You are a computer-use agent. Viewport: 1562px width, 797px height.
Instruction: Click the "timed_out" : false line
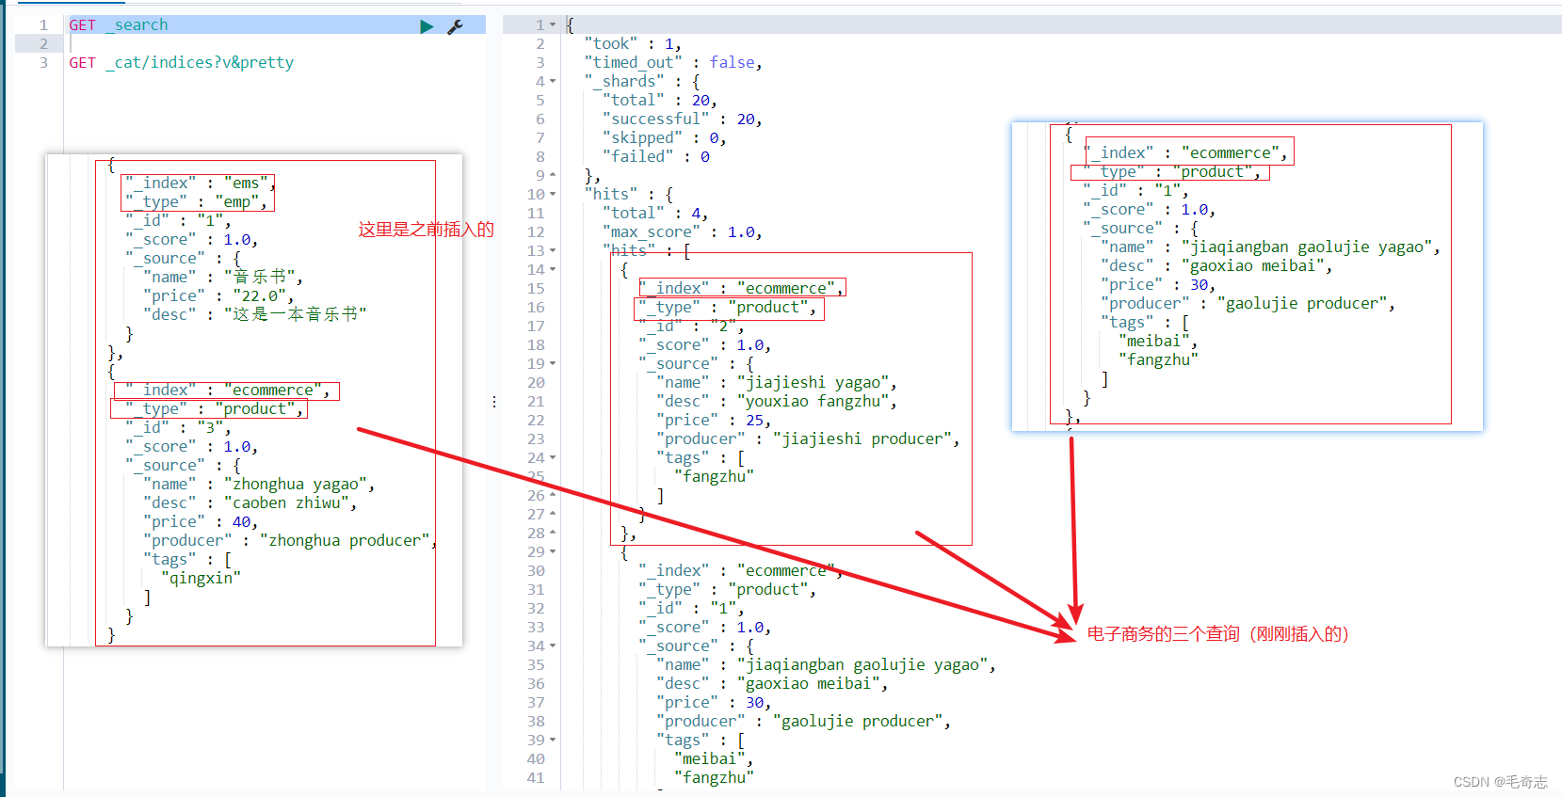673,63
